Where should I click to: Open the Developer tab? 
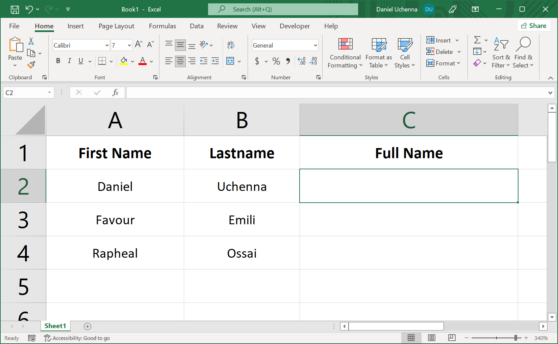[x=295, y=26]
